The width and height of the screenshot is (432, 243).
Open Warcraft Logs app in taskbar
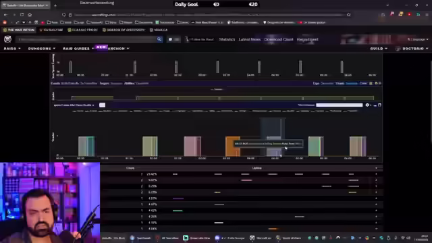point(261,238)
